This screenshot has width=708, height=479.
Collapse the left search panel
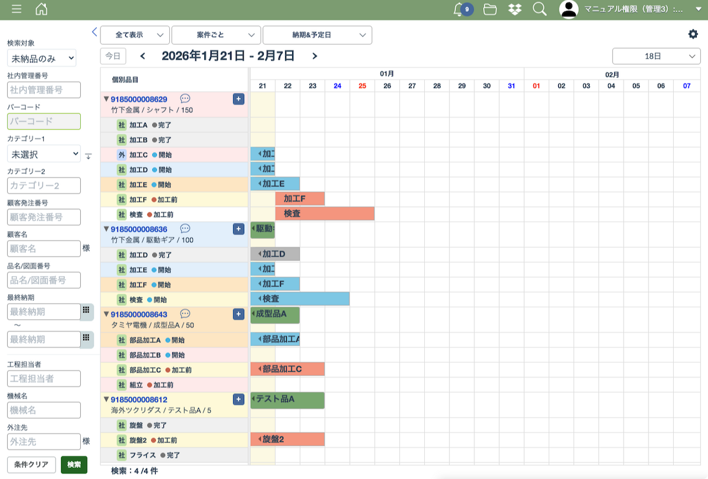[94, 32]
